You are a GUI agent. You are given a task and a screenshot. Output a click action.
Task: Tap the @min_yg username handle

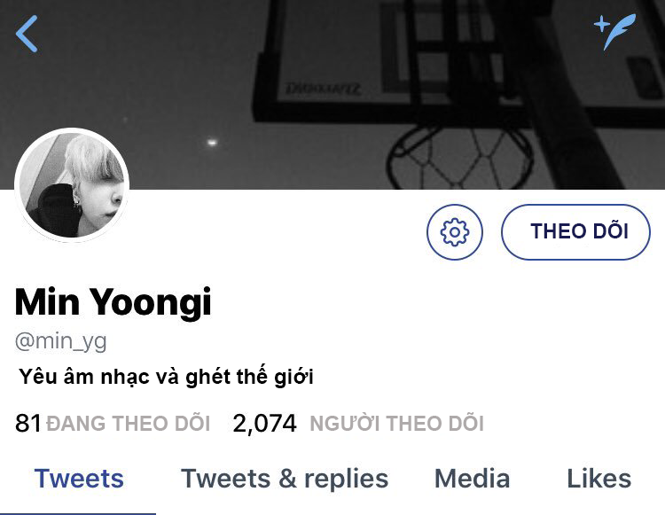60,341
